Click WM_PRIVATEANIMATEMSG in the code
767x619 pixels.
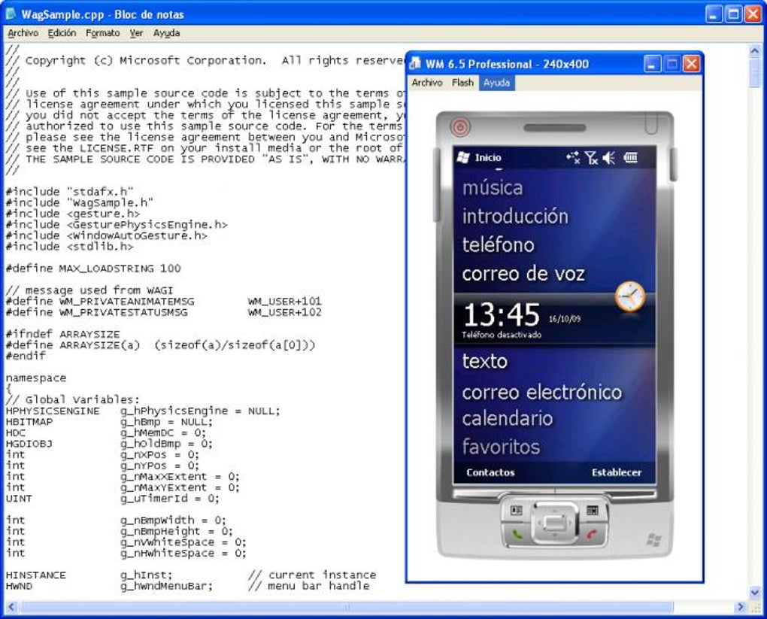click(x=126, y=301)
